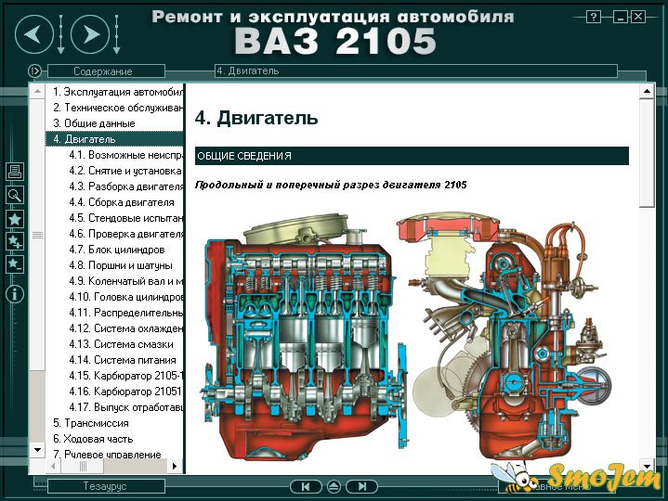Jump to next chapter button at bottom

(x=361, y=486)
